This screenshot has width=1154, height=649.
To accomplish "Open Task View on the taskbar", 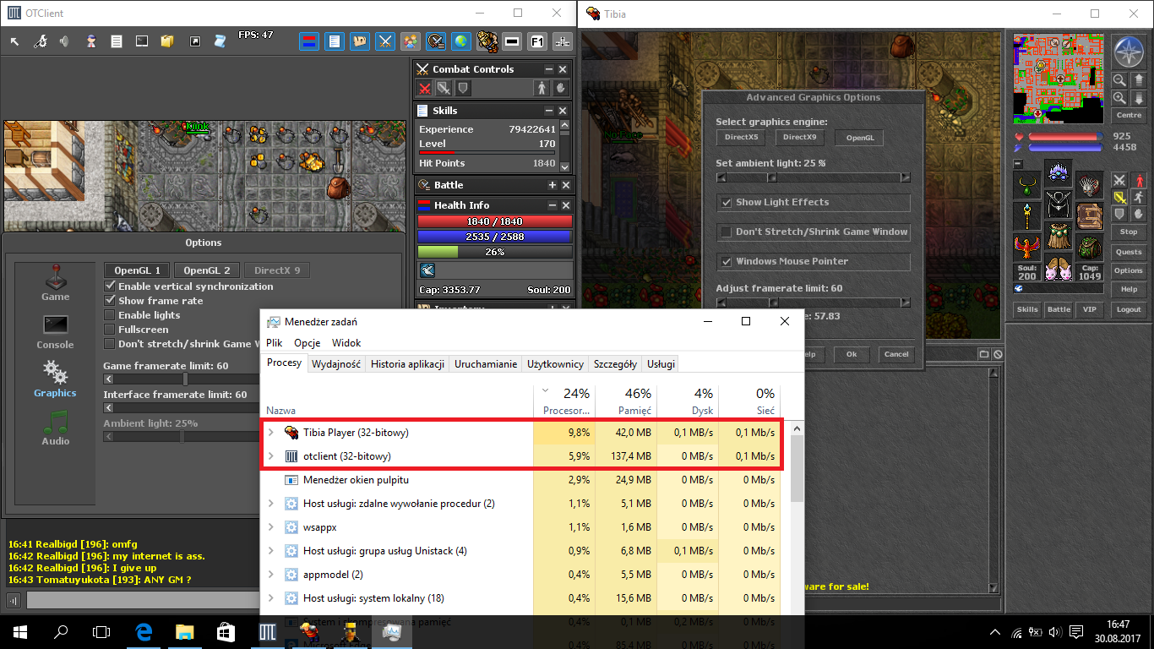I will tap(101, 631).
